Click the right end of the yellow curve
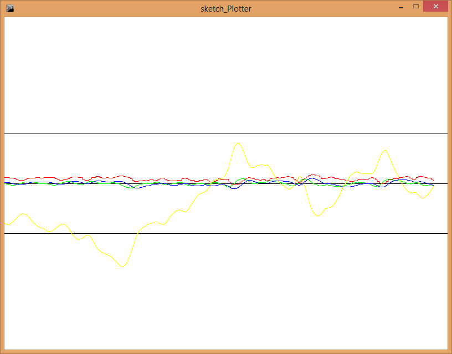Screen dimensions: 452x354 (434, 186)
